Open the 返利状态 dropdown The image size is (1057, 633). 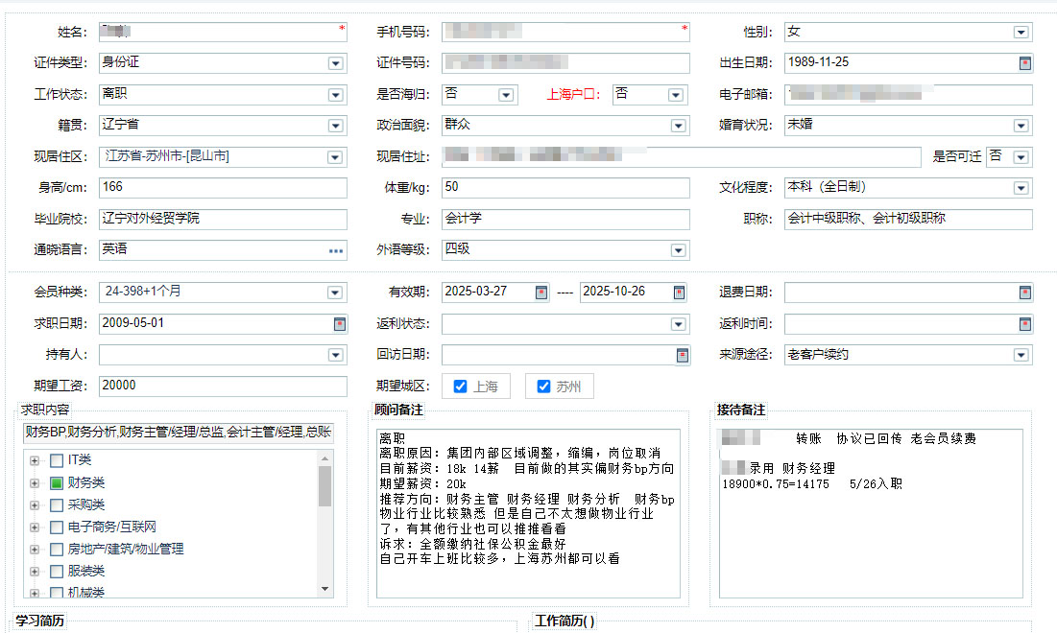pyautogui.click(x=678, y=324)
